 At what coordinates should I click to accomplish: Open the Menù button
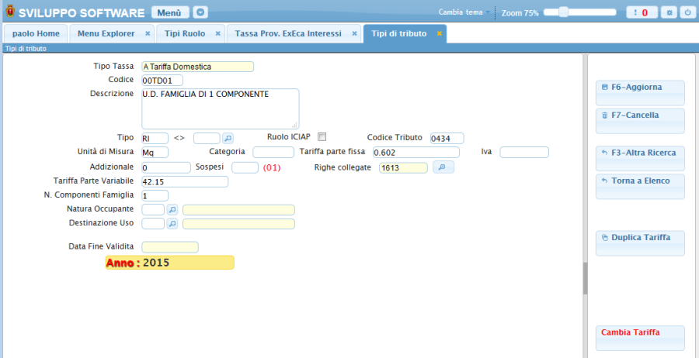point(169,12)
